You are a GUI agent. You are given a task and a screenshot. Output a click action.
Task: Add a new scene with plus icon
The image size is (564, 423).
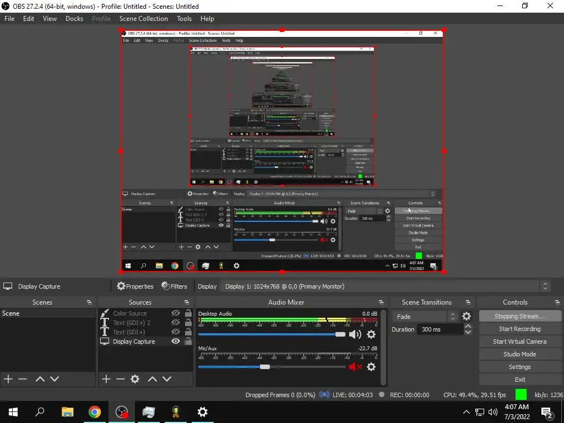point(8,379)
